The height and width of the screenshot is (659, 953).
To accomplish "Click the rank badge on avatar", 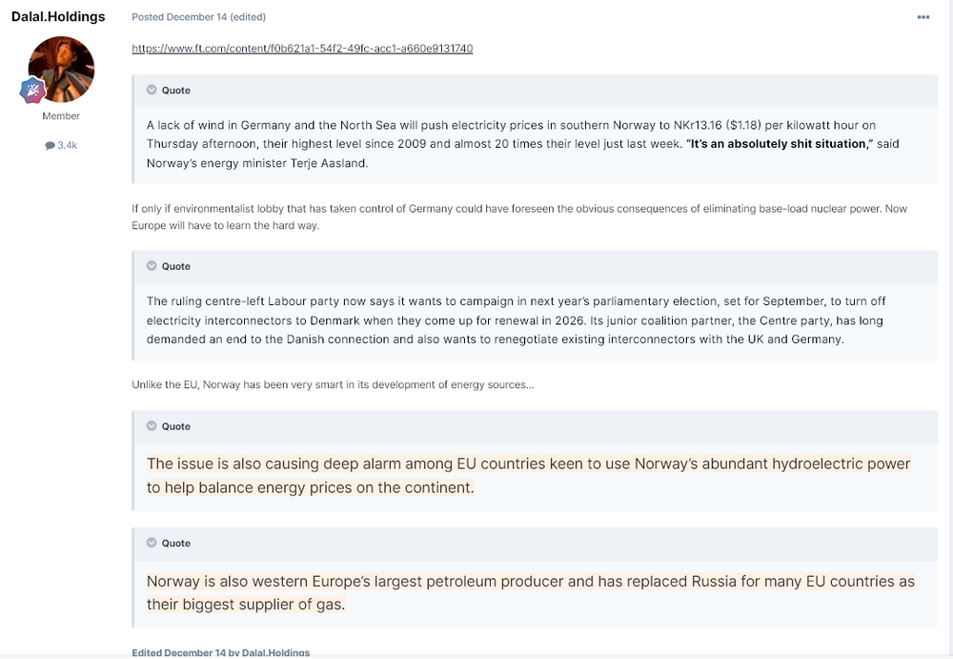I will coord(32,91).
